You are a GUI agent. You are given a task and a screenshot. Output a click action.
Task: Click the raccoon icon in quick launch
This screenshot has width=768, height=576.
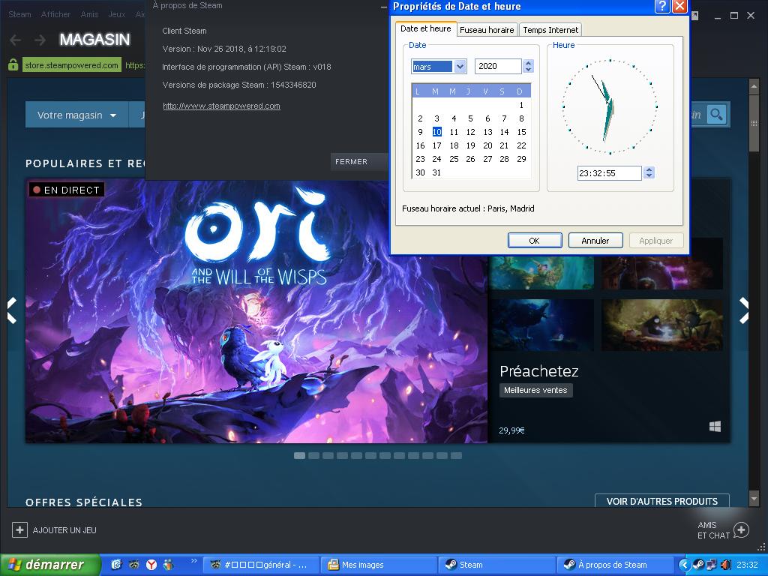pyautogui.click(x=133, y=565)
